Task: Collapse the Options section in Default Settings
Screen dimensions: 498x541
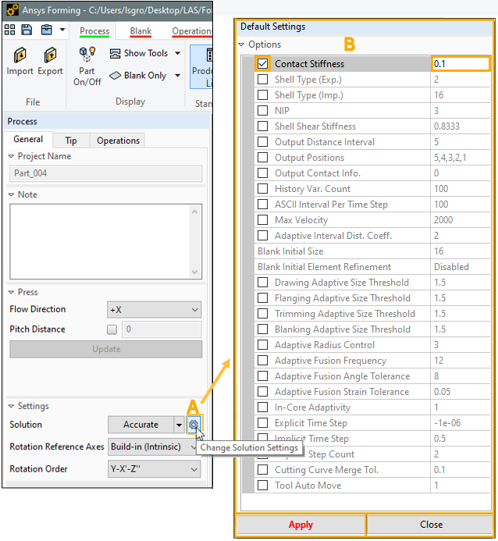Action: [x=241, y=44]
